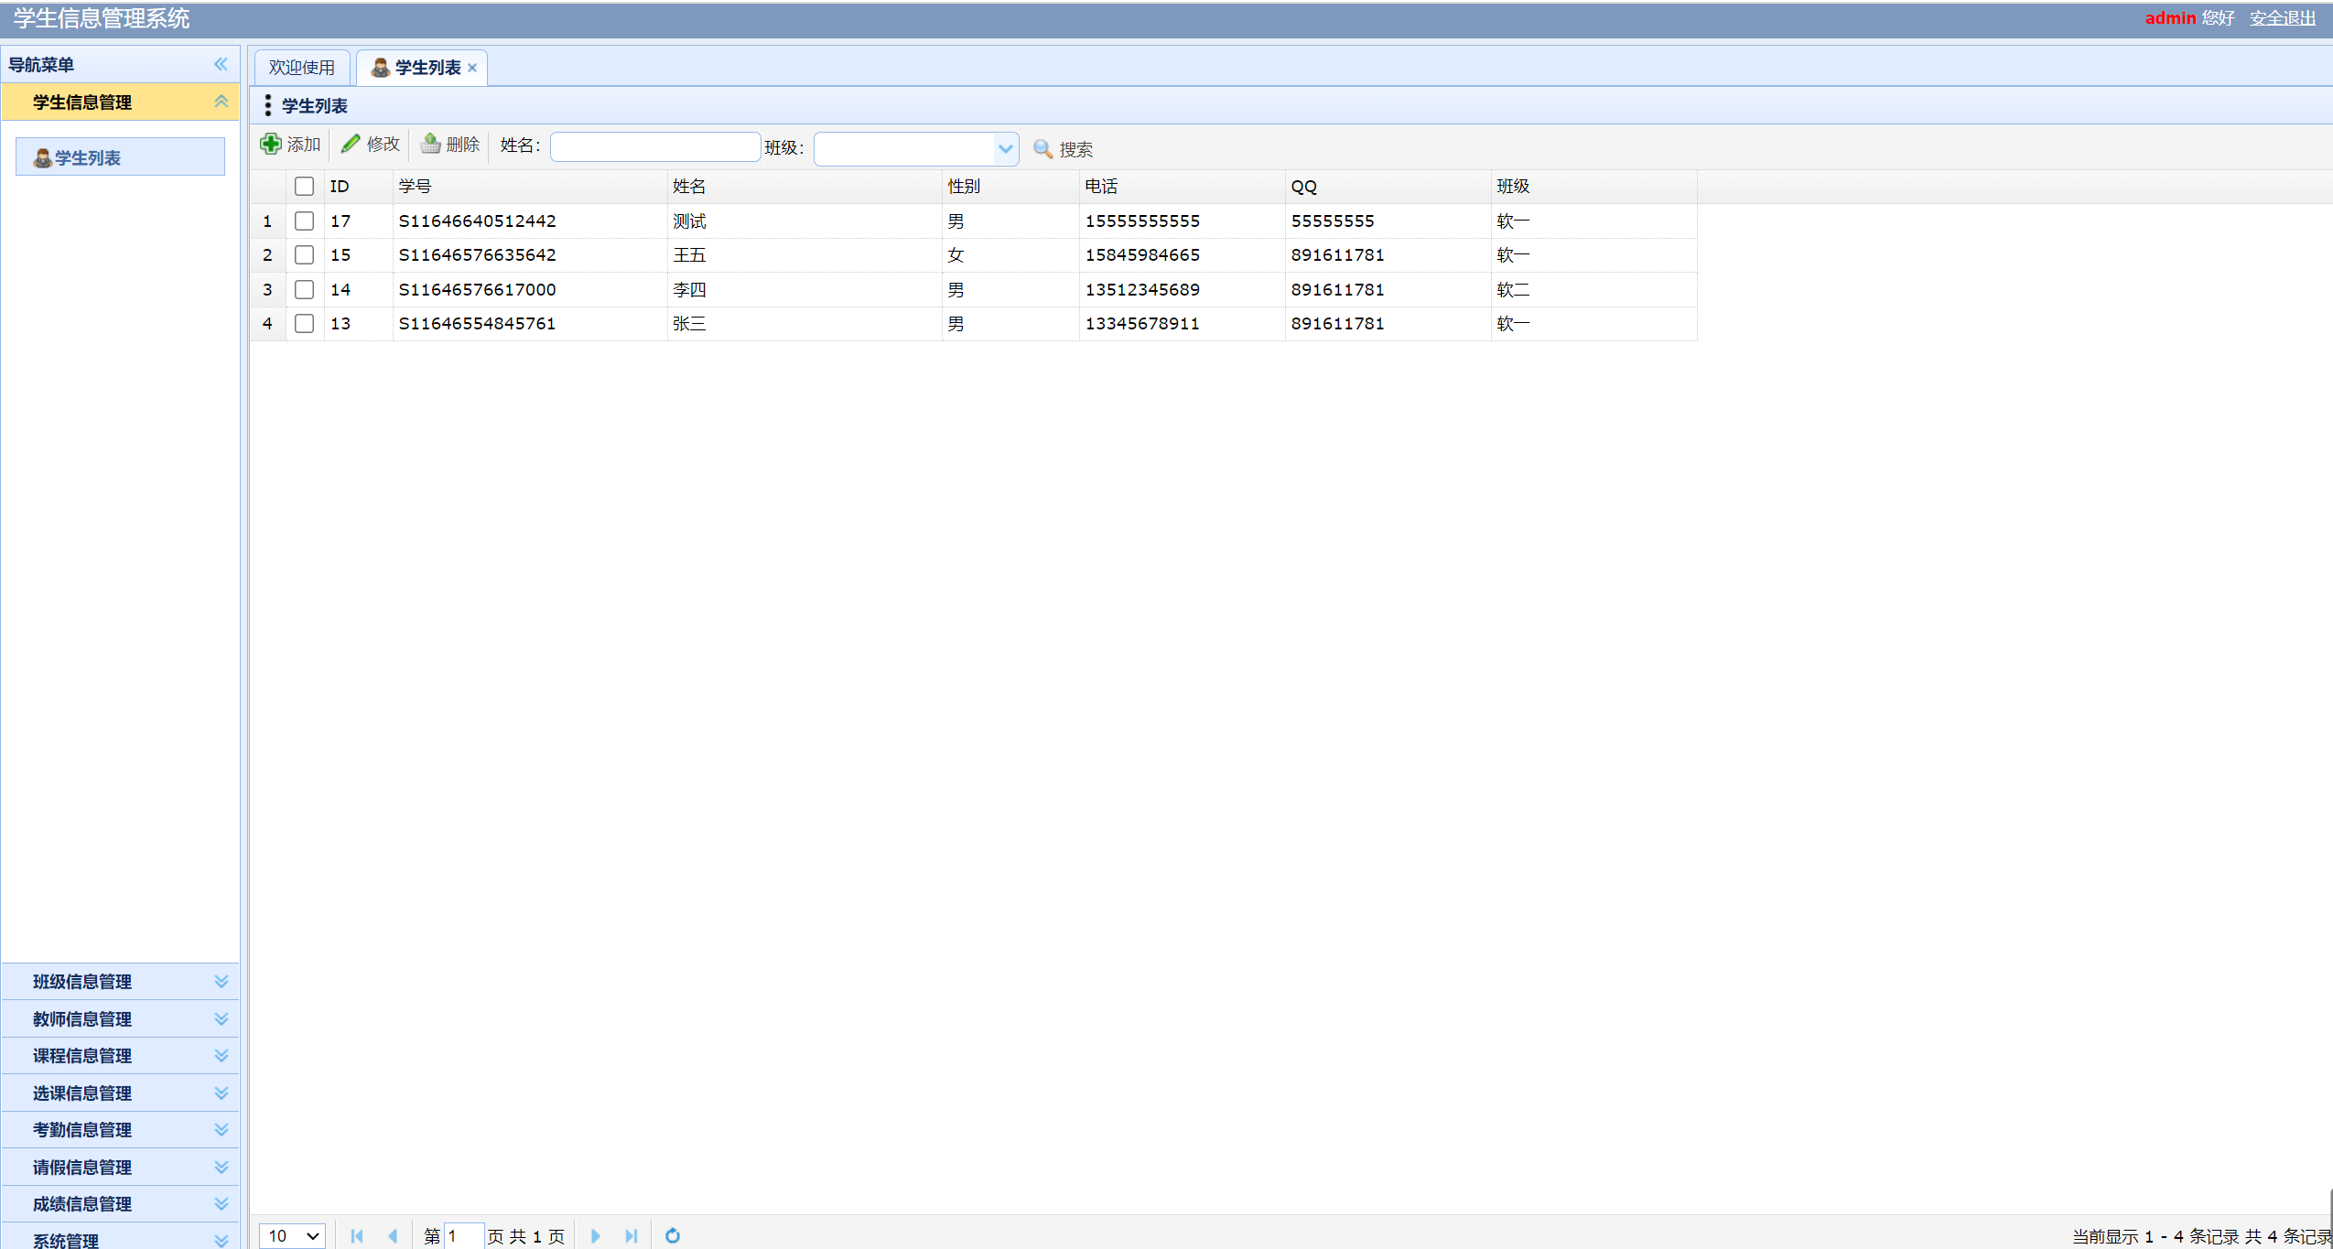
Task: Go to next page in pager
Action: pos(596,1235)
